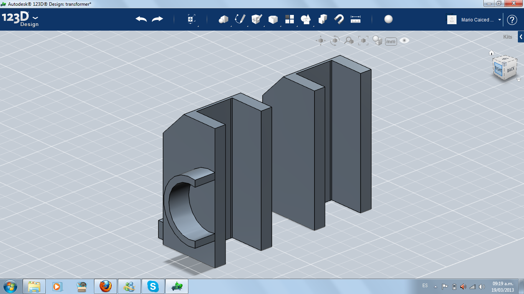The height and width of the screenshot is (294, 524).
Task: Click the user avatar picture
Action: click(452, 20)
